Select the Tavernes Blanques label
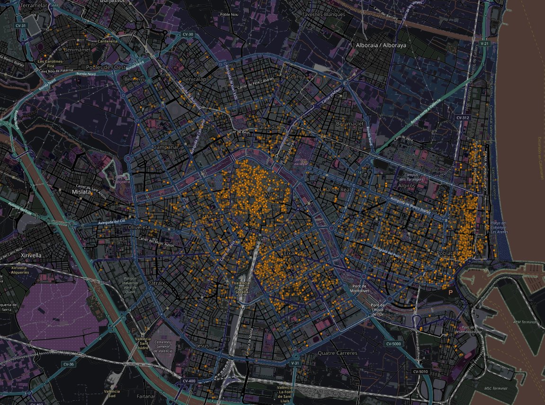Image resolution: width=545 pixels, height=405 pixels. [x=323, y=14]
